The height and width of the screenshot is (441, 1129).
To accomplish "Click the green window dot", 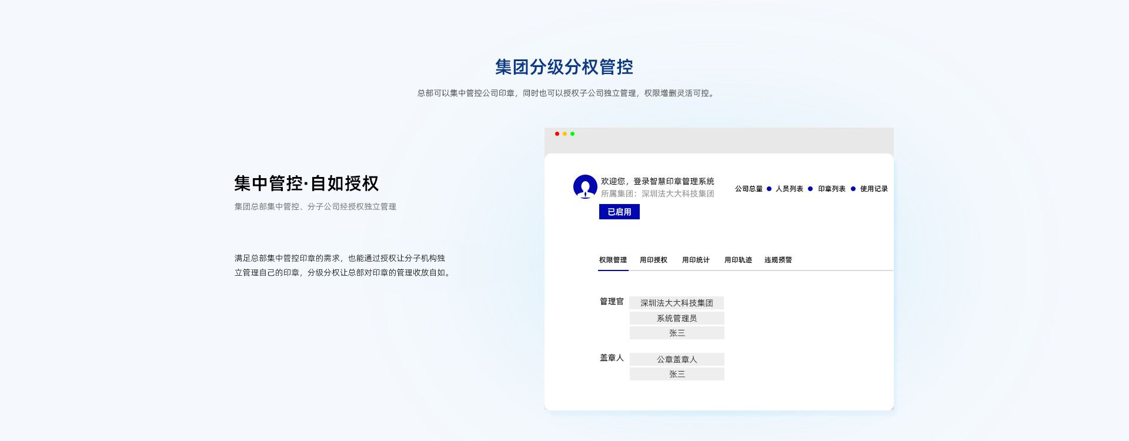I will coord(572,134).
